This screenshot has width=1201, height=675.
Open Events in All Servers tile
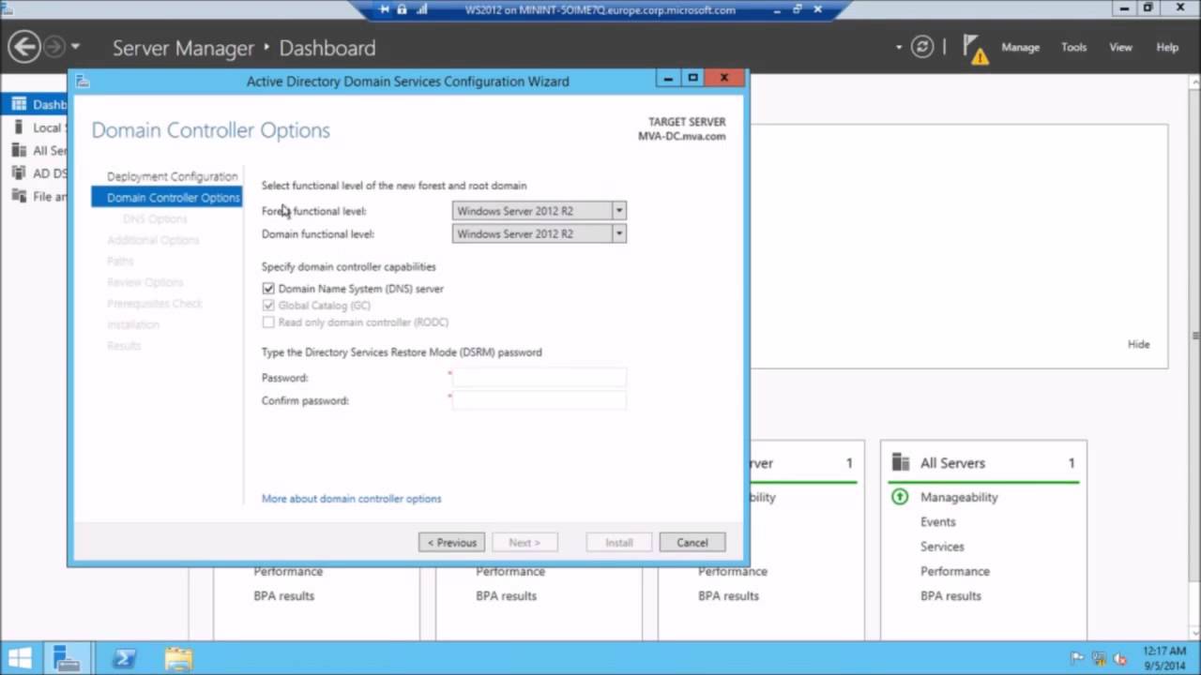click(937, 521)
